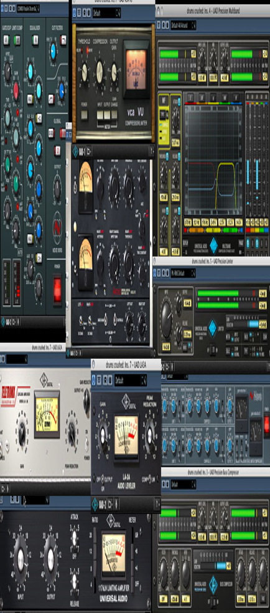Click Neve logo badge on channel strip
The width and height of the screenshot is (270, 613).
(57, 229)
